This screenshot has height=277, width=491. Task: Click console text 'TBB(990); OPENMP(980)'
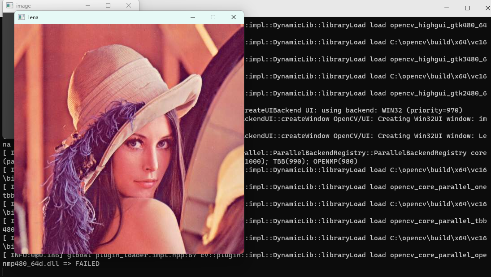click(315, 161)
